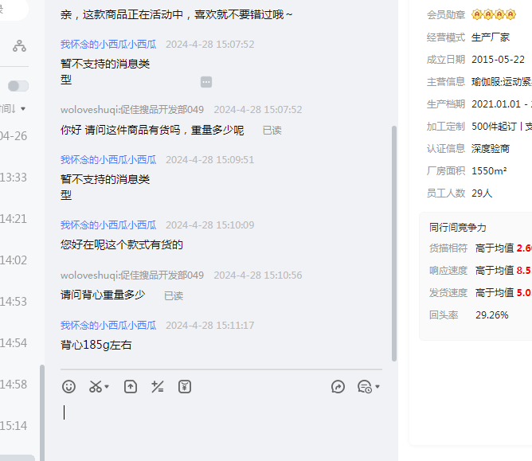Open the emoji picker icon
This screenshot has height=461, width=532.
68,387
